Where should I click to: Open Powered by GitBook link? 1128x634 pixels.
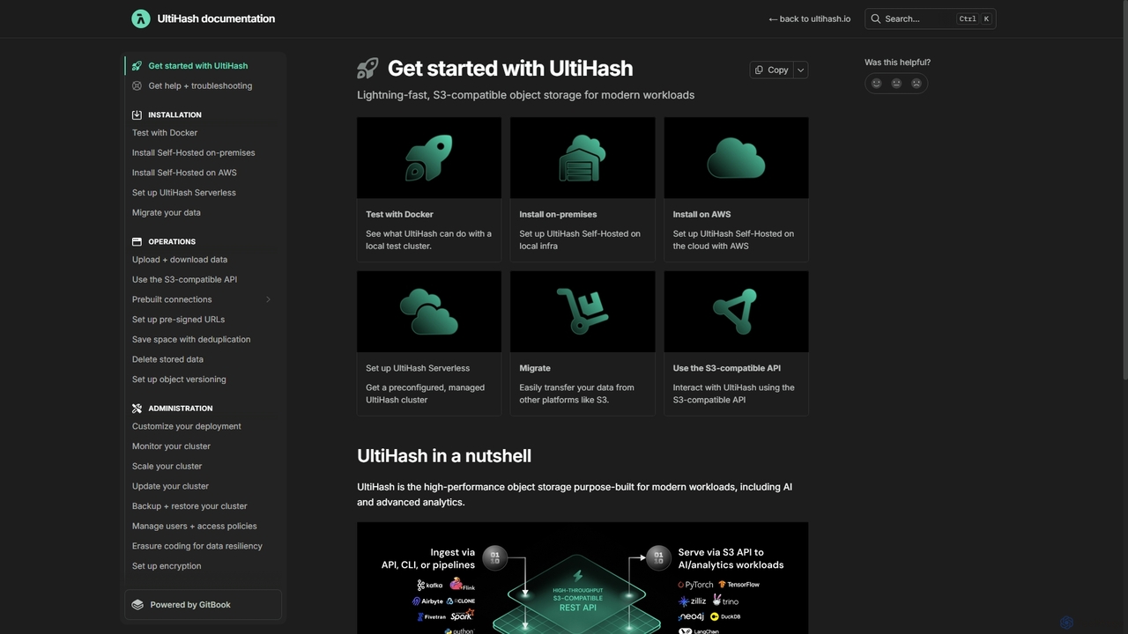[x=203, y=605]
